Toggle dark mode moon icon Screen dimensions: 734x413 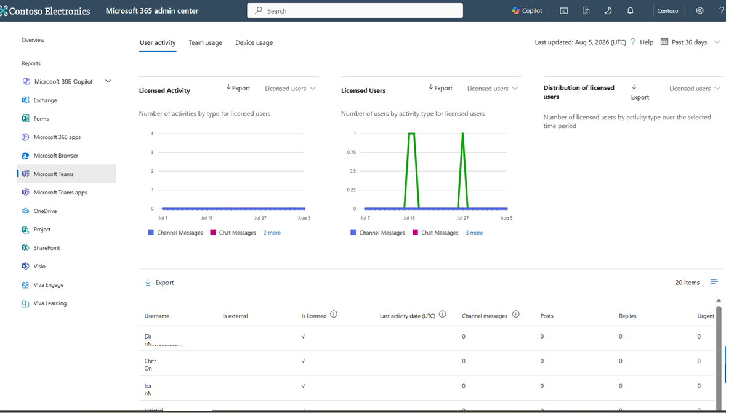[608, 10]
